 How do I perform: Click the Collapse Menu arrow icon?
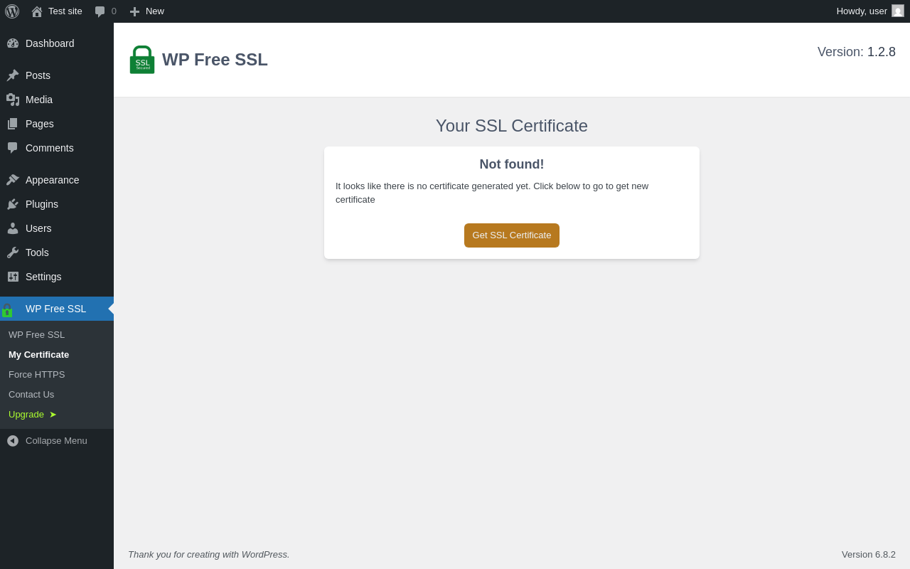pos(13,441)
